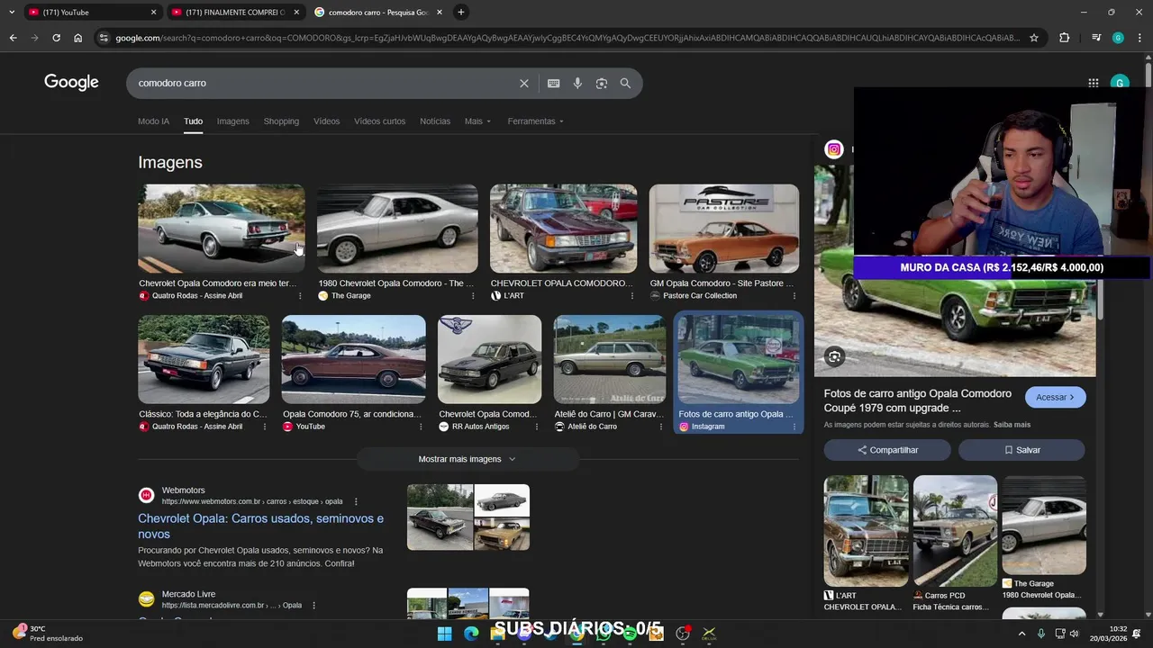Viewport: 1153px width, 648px height.
Task: Click the browser address bar URL
Action: coord(567,38)
